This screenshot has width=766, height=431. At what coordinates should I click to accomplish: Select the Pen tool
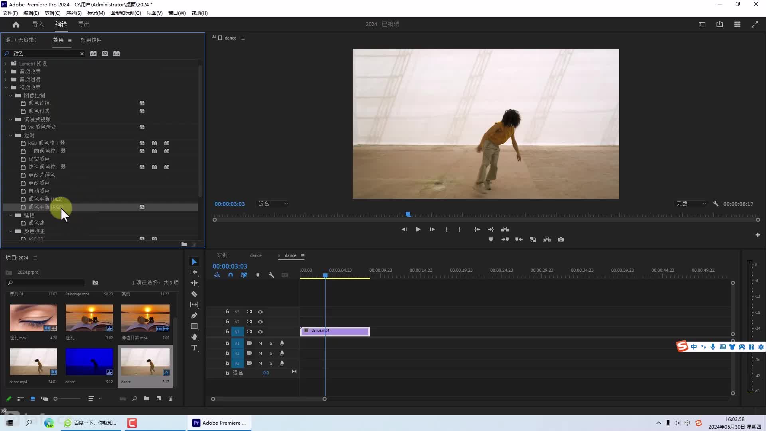[194, 315]
